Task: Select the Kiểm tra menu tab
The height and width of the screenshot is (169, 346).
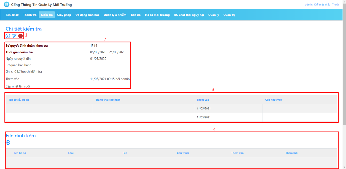Action: pos(47,15)
